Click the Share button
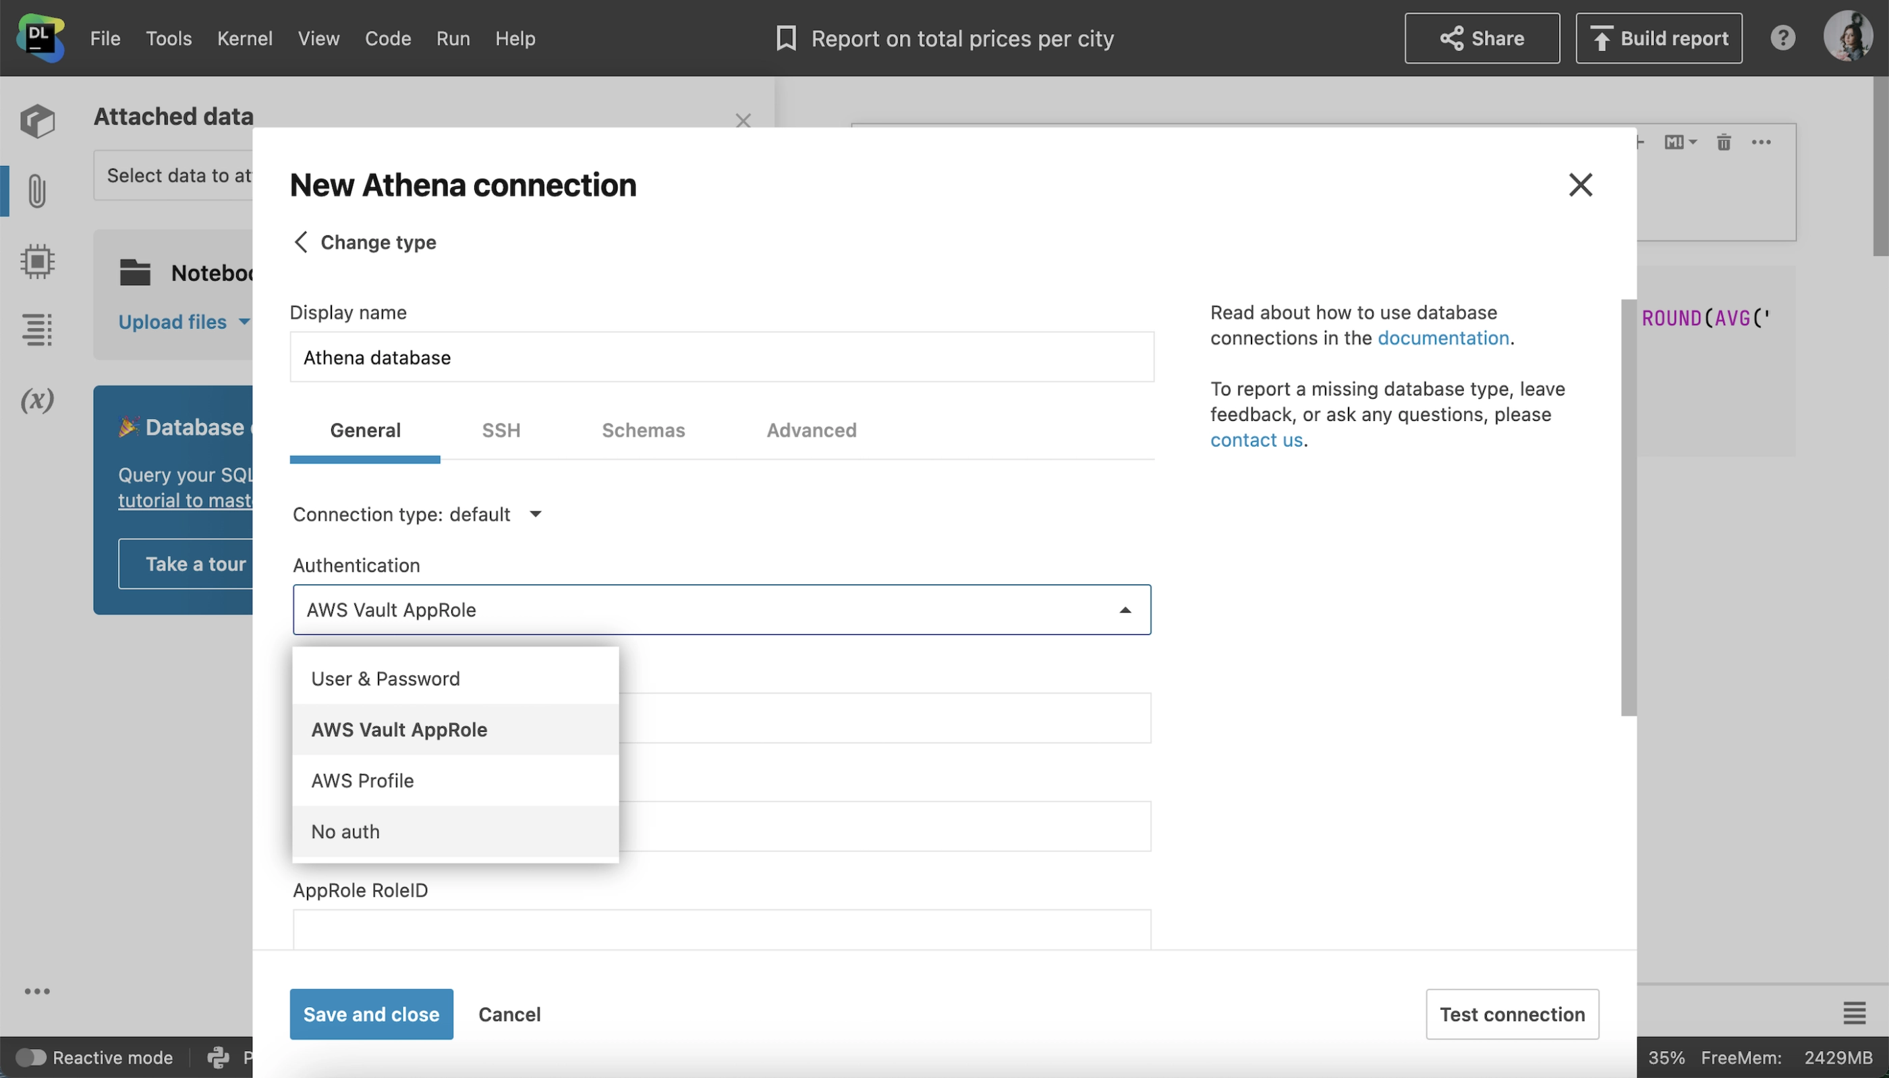 click(1482, 38)
